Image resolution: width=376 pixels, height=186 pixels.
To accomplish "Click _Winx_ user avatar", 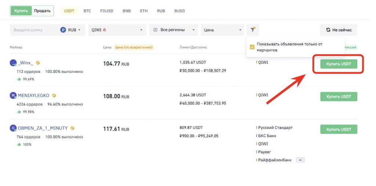I will [x=13, y=63].
